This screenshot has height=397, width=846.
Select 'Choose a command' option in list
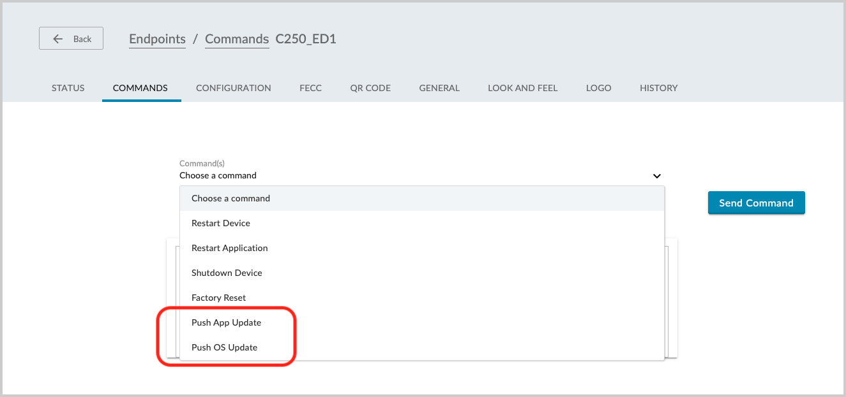pyautogui.click(x=422, y=198)
